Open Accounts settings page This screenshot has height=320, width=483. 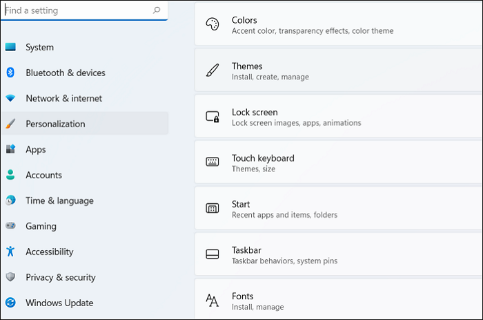coord(43,175)
